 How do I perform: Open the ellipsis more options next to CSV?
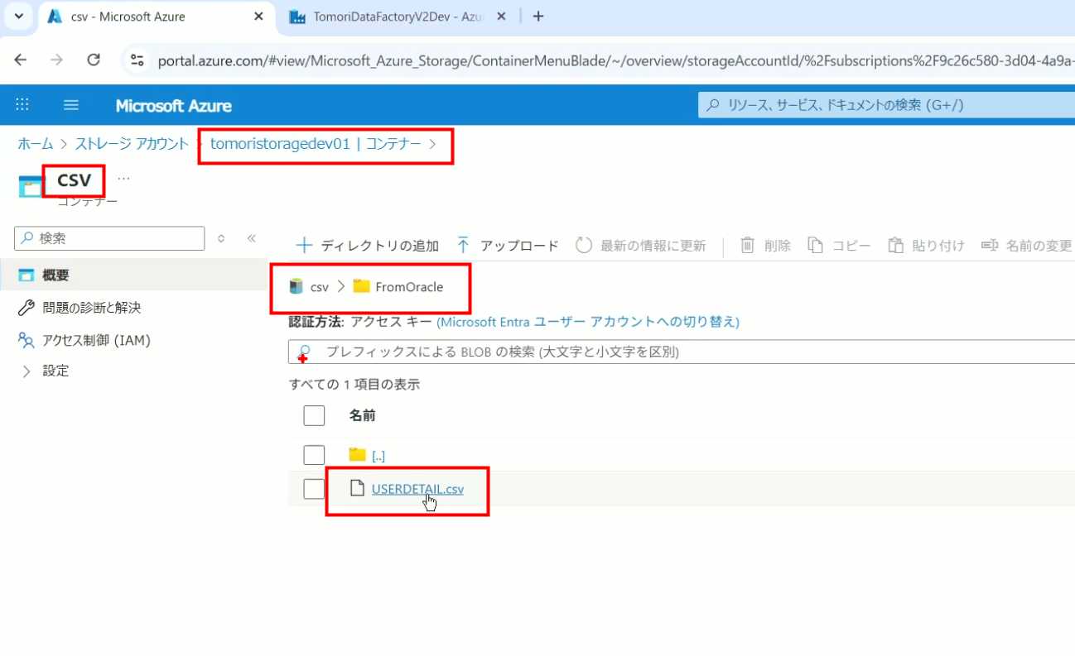click(x=123, y=178)
